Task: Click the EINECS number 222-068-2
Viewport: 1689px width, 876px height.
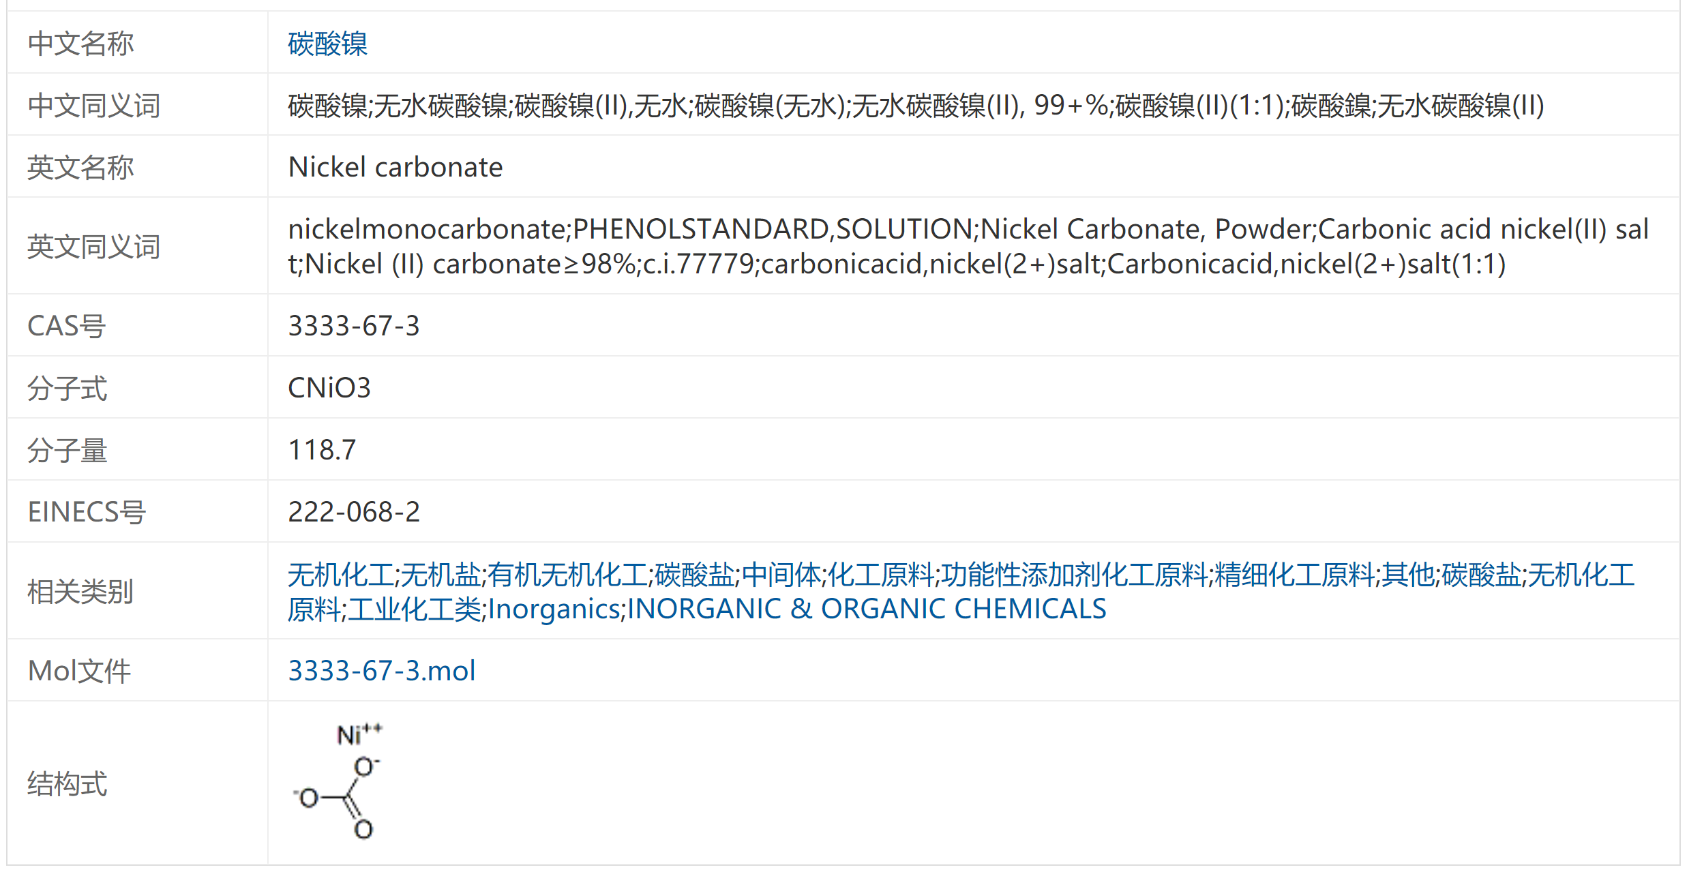Action: pyautogui.click(x=353, y=512)
